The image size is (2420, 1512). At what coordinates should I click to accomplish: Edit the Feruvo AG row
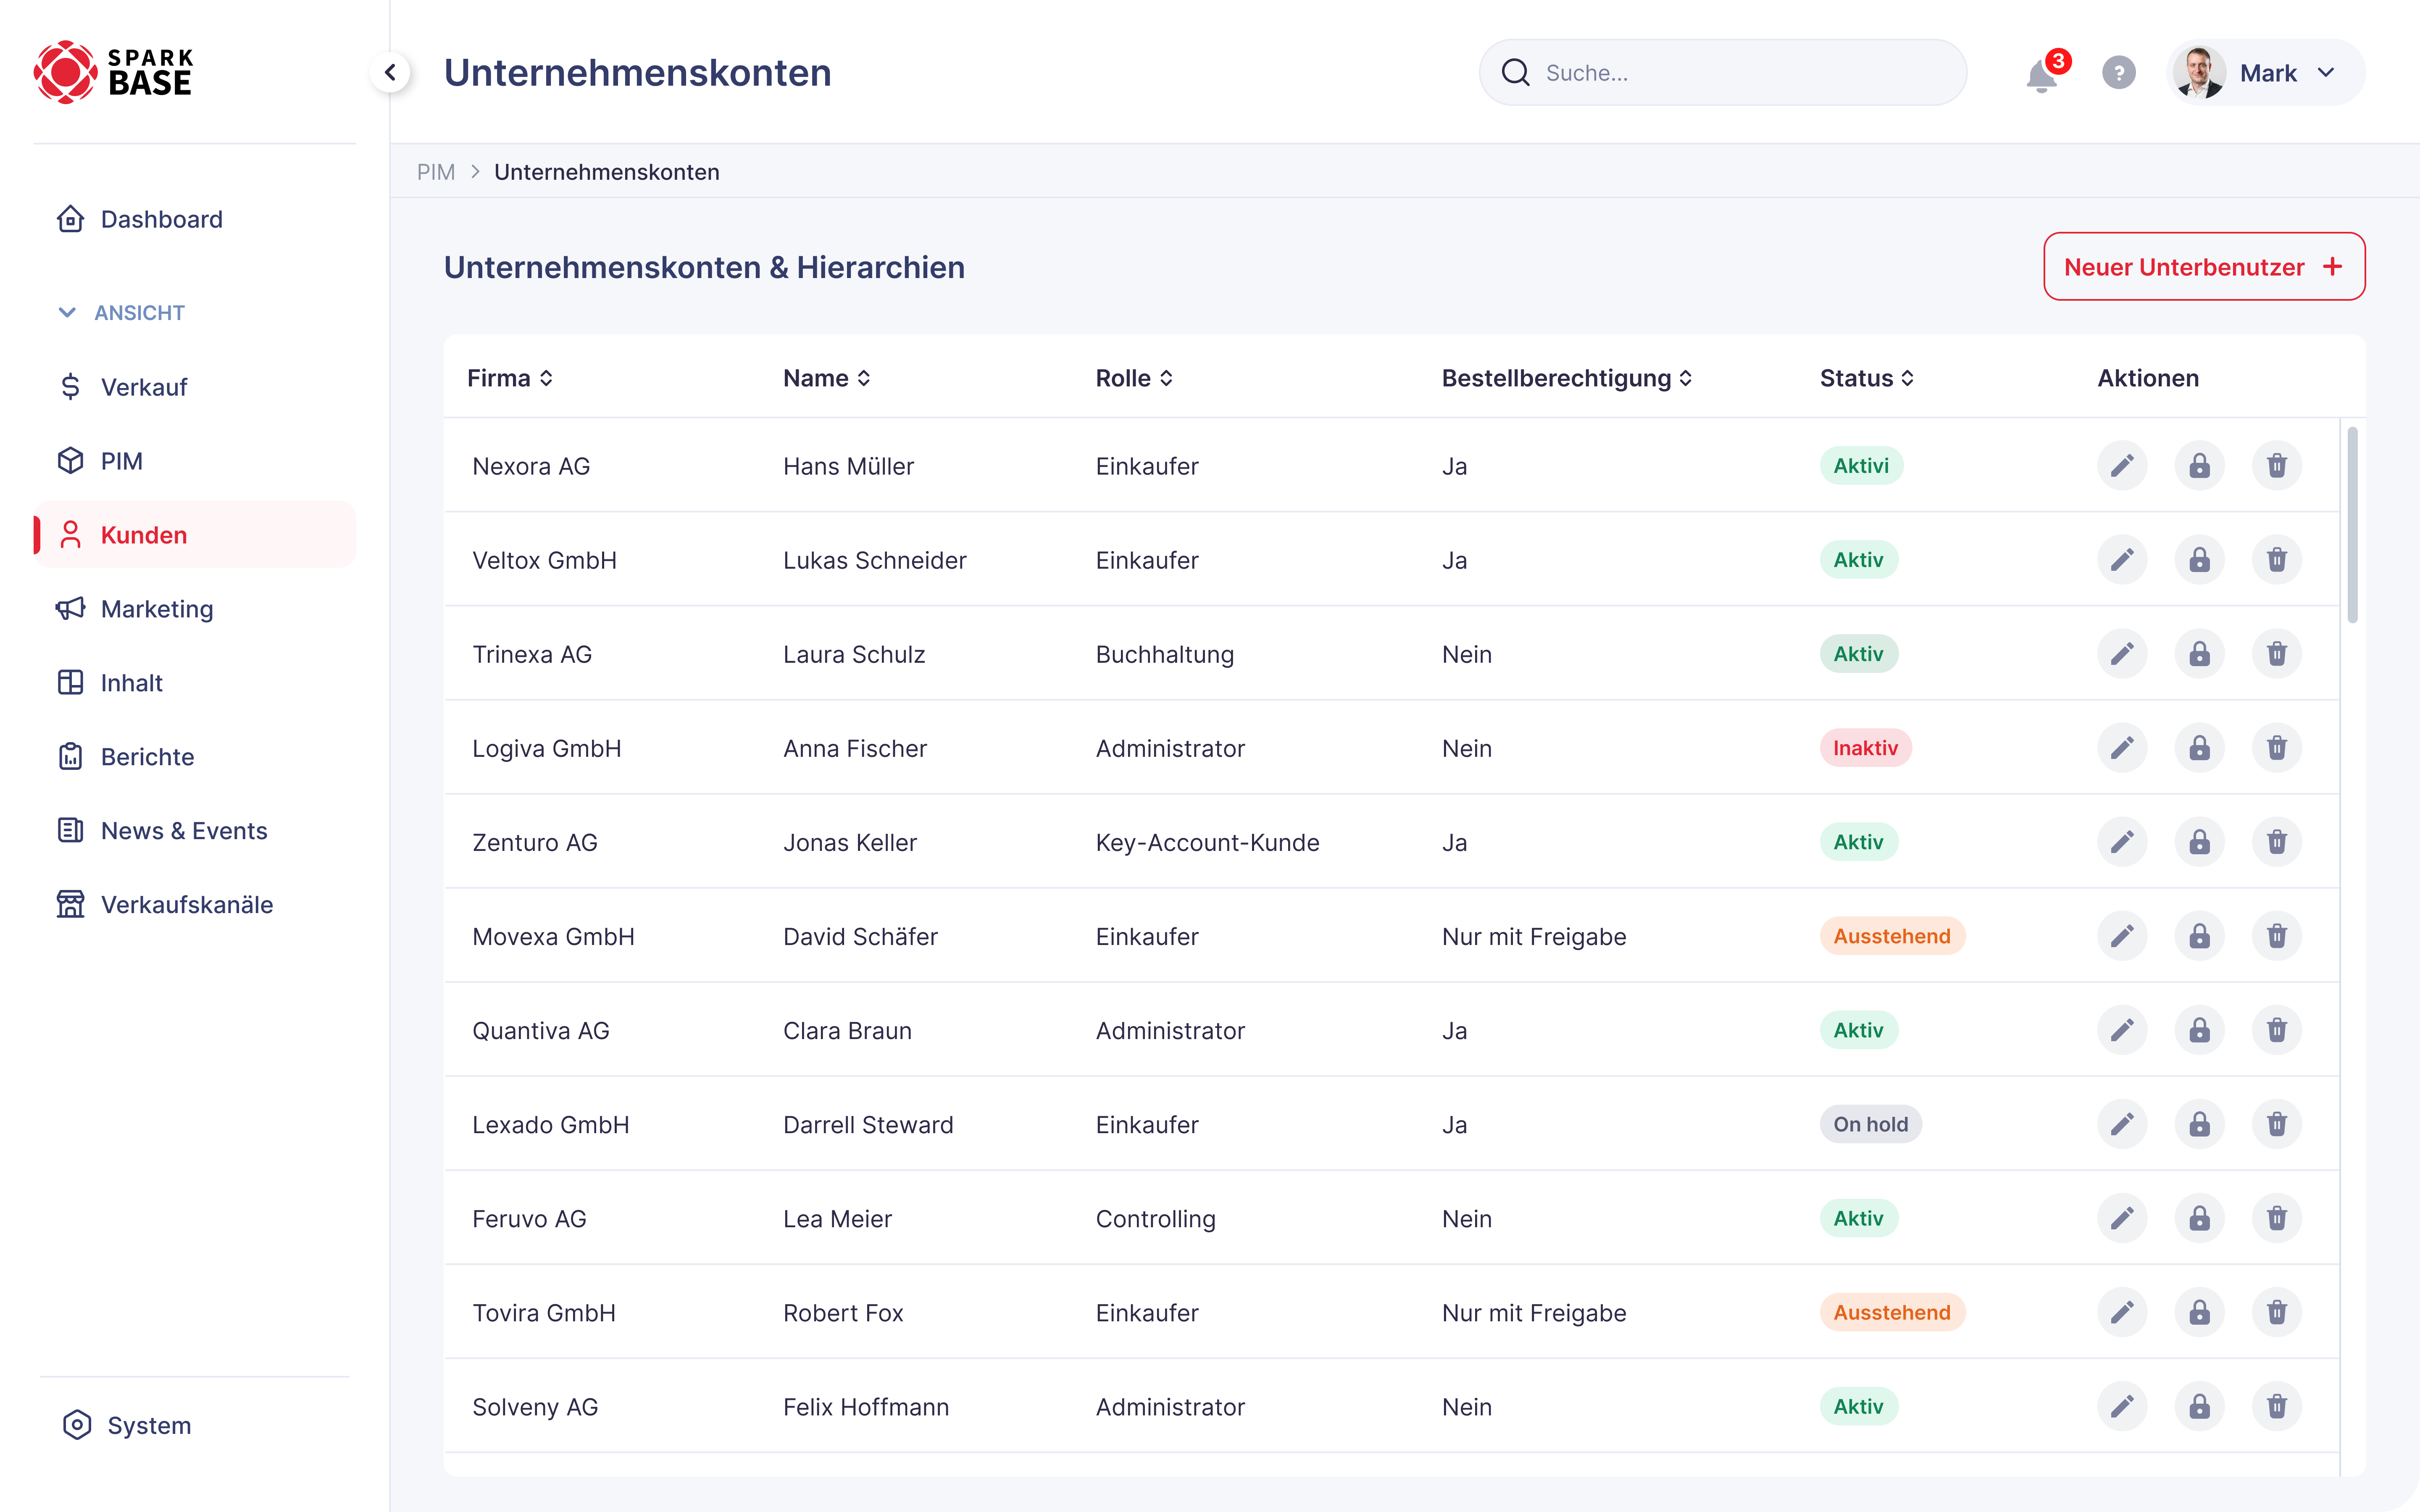click(x=2122, y=1218)
